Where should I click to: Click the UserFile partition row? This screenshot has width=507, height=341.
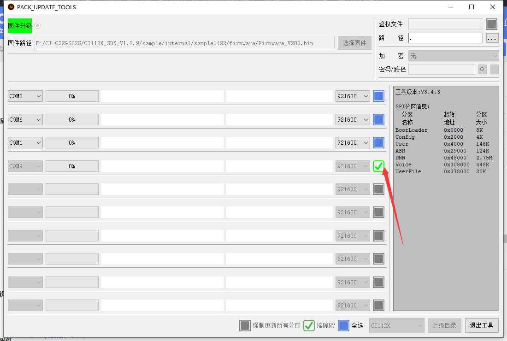coord(443,171)
